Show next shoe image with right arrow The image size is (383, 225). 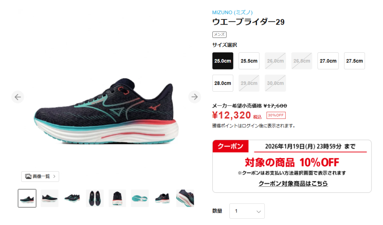[194, 97]
